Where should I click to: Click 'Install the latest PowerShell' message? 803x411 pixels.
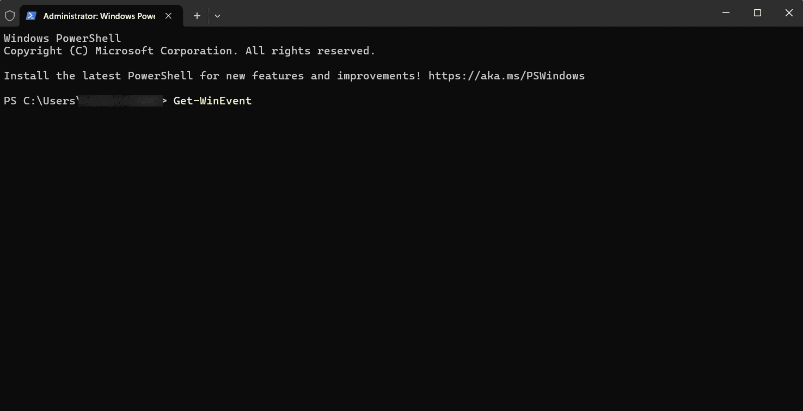[98, 76]
